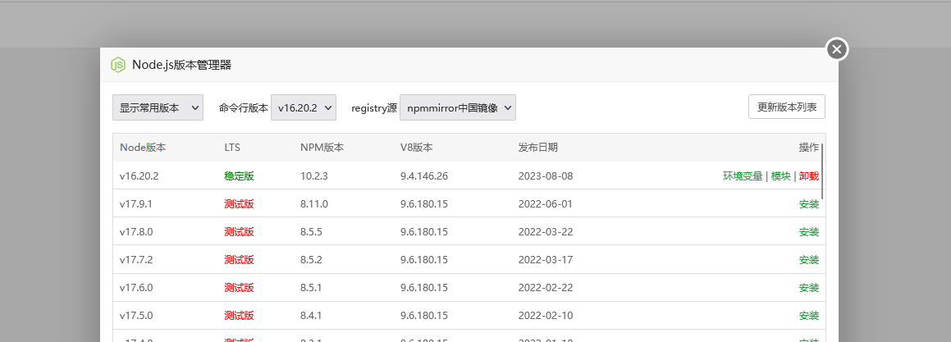The height and width of the screenshot is (342, 951).
Task: Click NPM version 10.2.3
Action: click(x=314, y=176)
